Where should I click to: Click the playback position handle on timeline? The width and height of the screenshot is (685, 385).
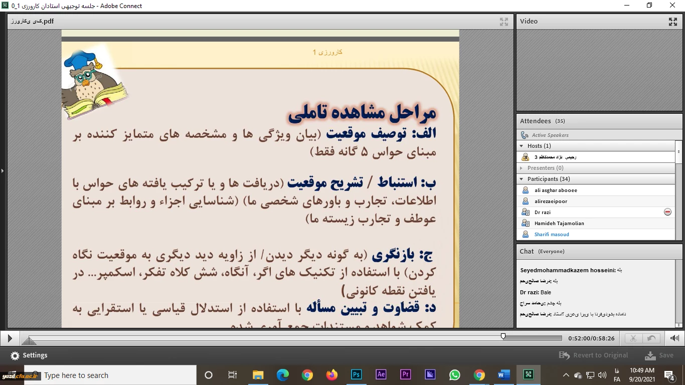pyautogui.click(x=503, y=336)
